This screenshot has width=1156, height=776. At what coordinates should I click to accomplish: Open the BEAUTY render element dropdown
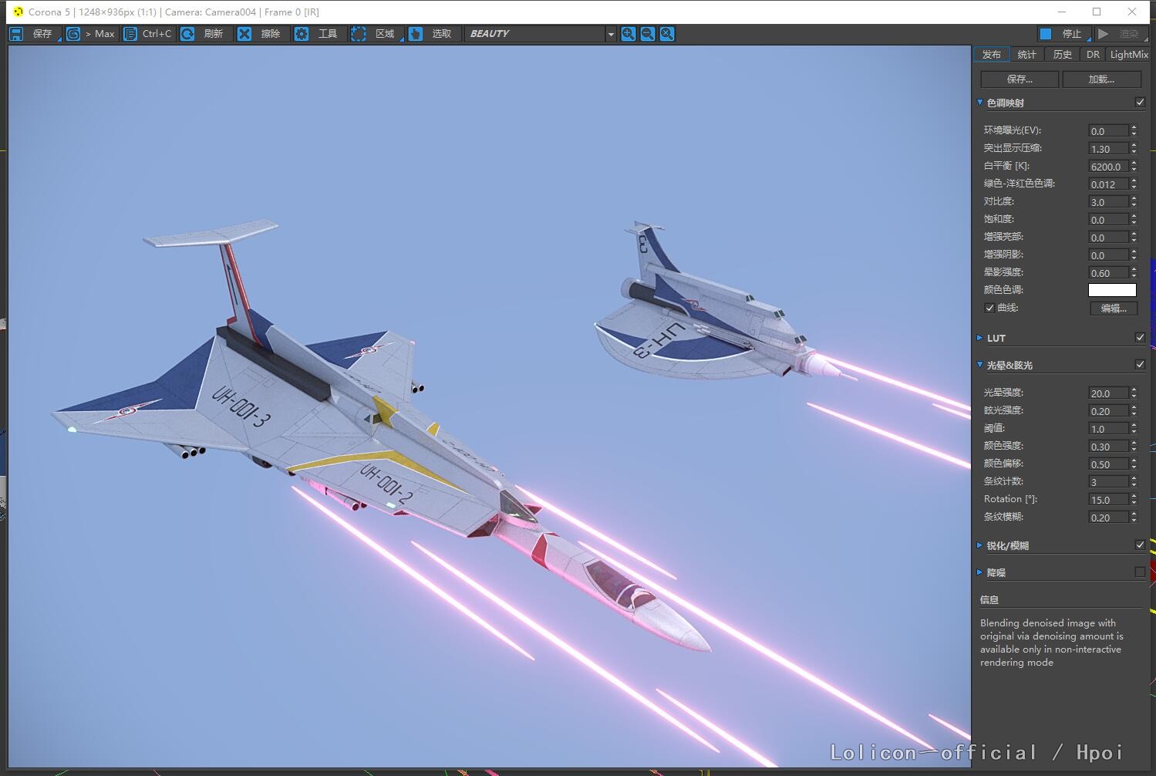(540, 34)
